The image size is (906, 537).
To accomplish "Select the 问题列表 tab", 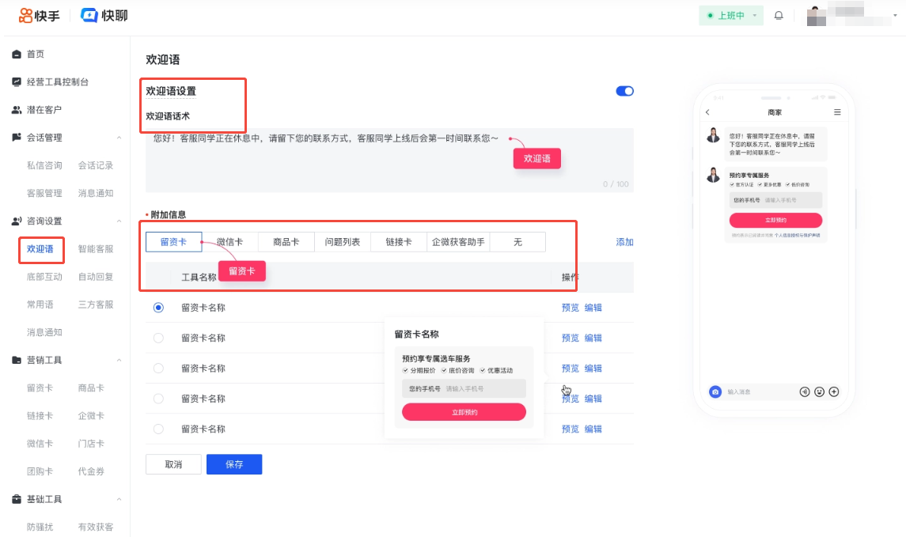I will (341, 242).
